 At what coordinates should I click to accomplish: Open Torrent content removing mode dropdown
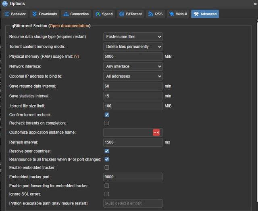133,46
